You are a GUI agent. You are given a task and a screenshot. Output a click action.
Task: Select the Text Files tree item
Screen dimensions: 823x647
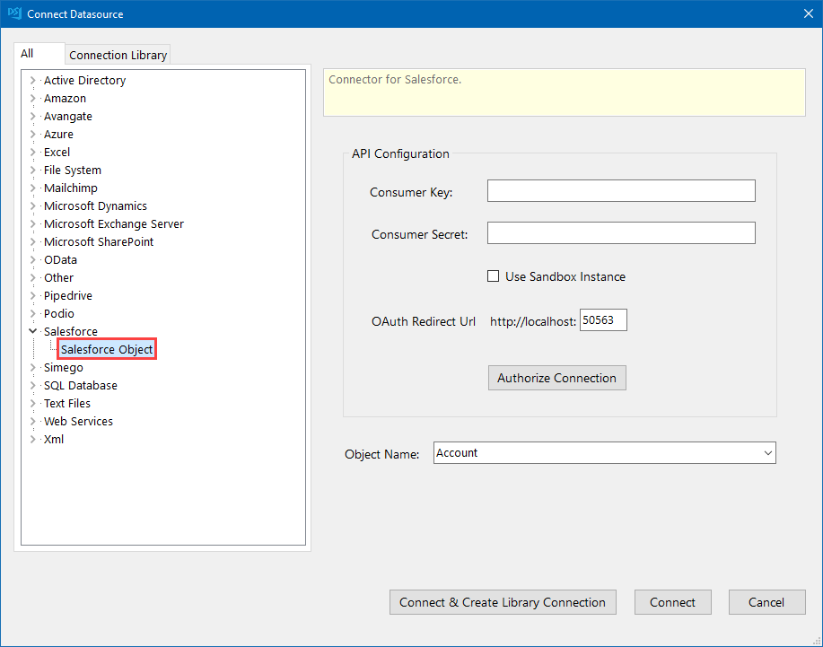tap(67, 403)
